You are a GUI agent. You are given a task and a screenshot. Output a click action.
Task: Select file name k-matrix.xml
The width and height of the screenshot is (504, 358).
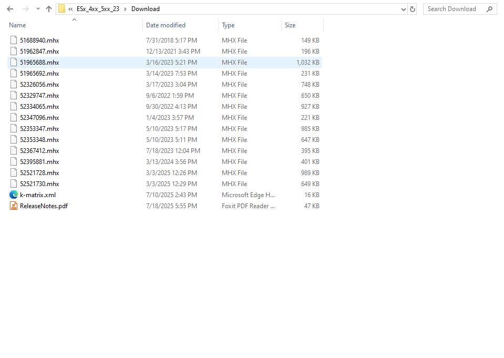38,195
